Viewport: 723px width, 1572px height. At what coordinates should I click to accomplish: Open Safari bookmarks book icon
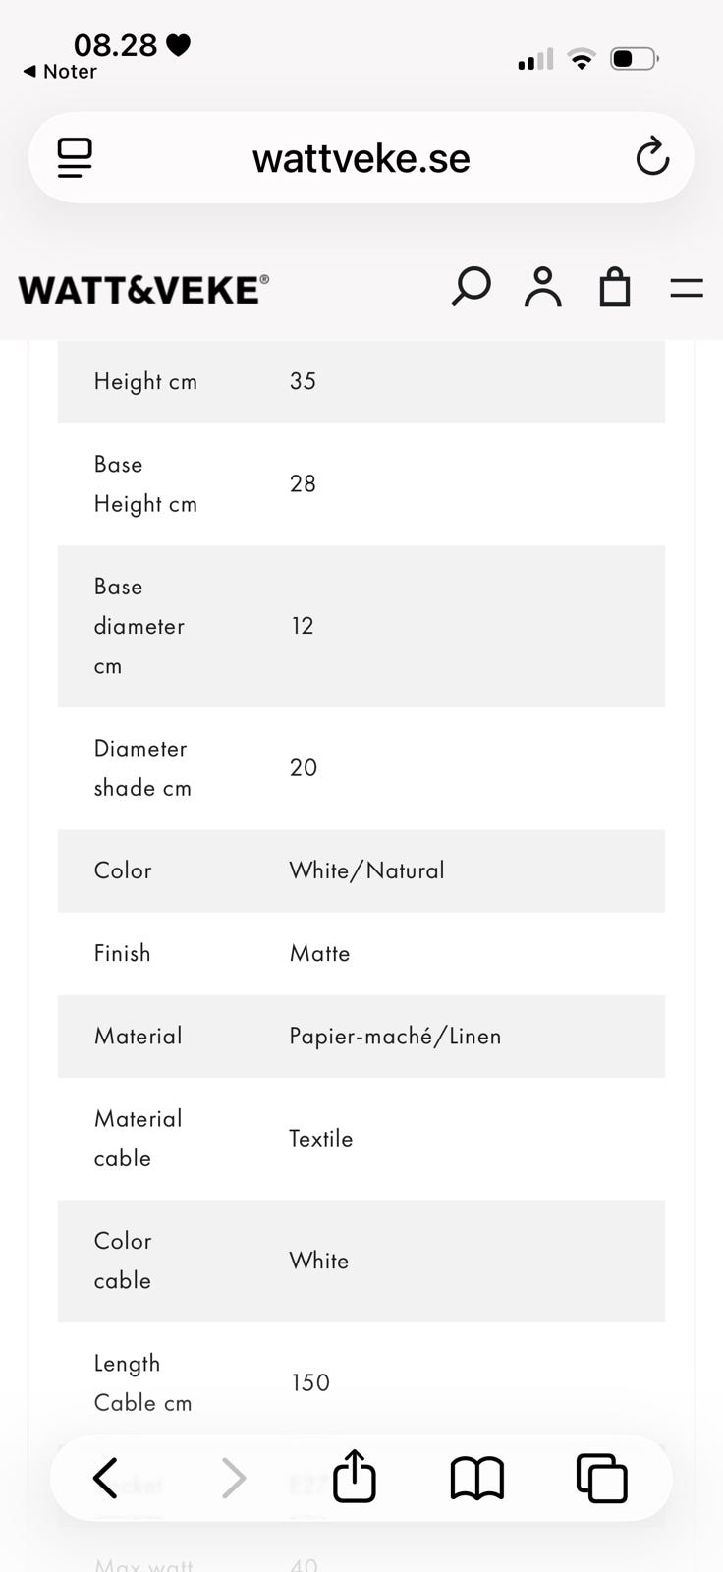pos(477,1479)
